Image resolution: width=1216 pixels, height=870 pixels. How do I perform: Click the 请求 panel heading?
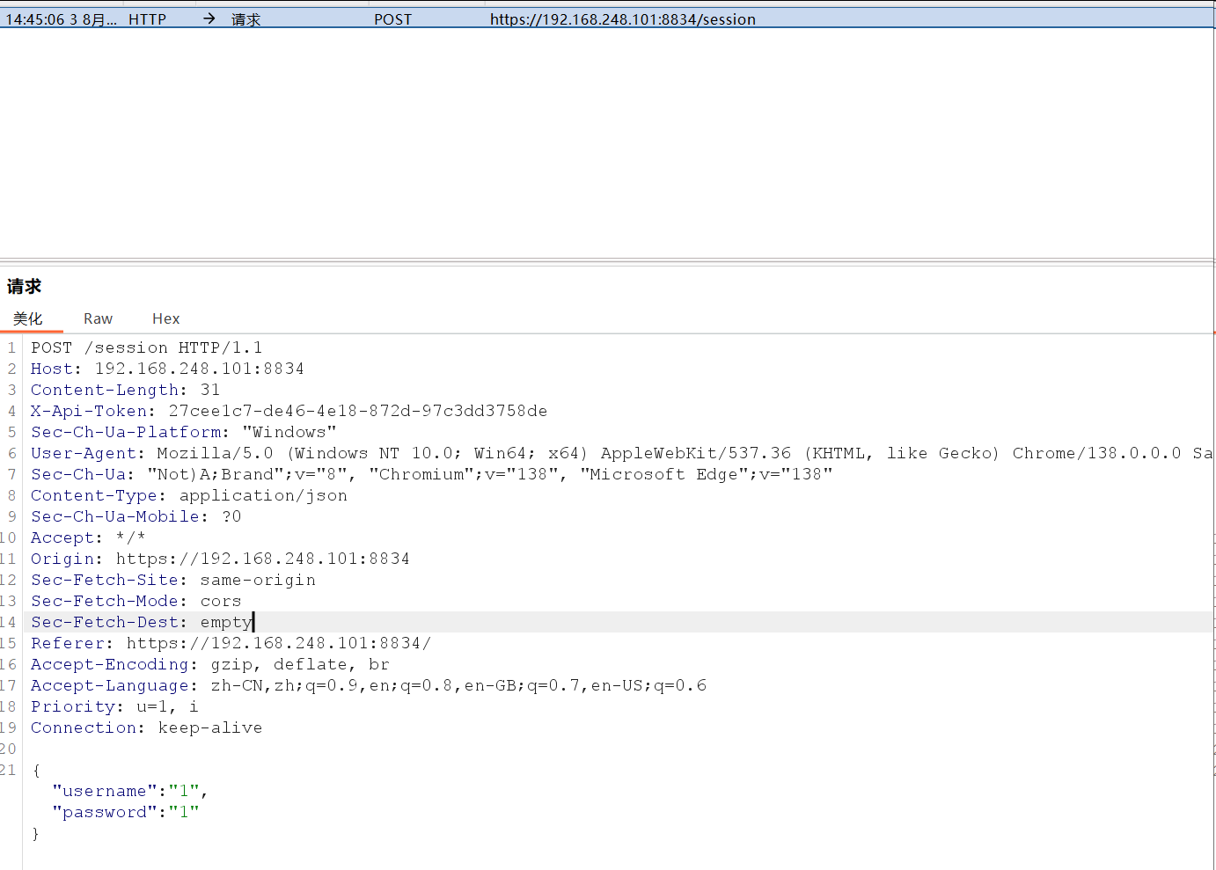coord(25,286)
